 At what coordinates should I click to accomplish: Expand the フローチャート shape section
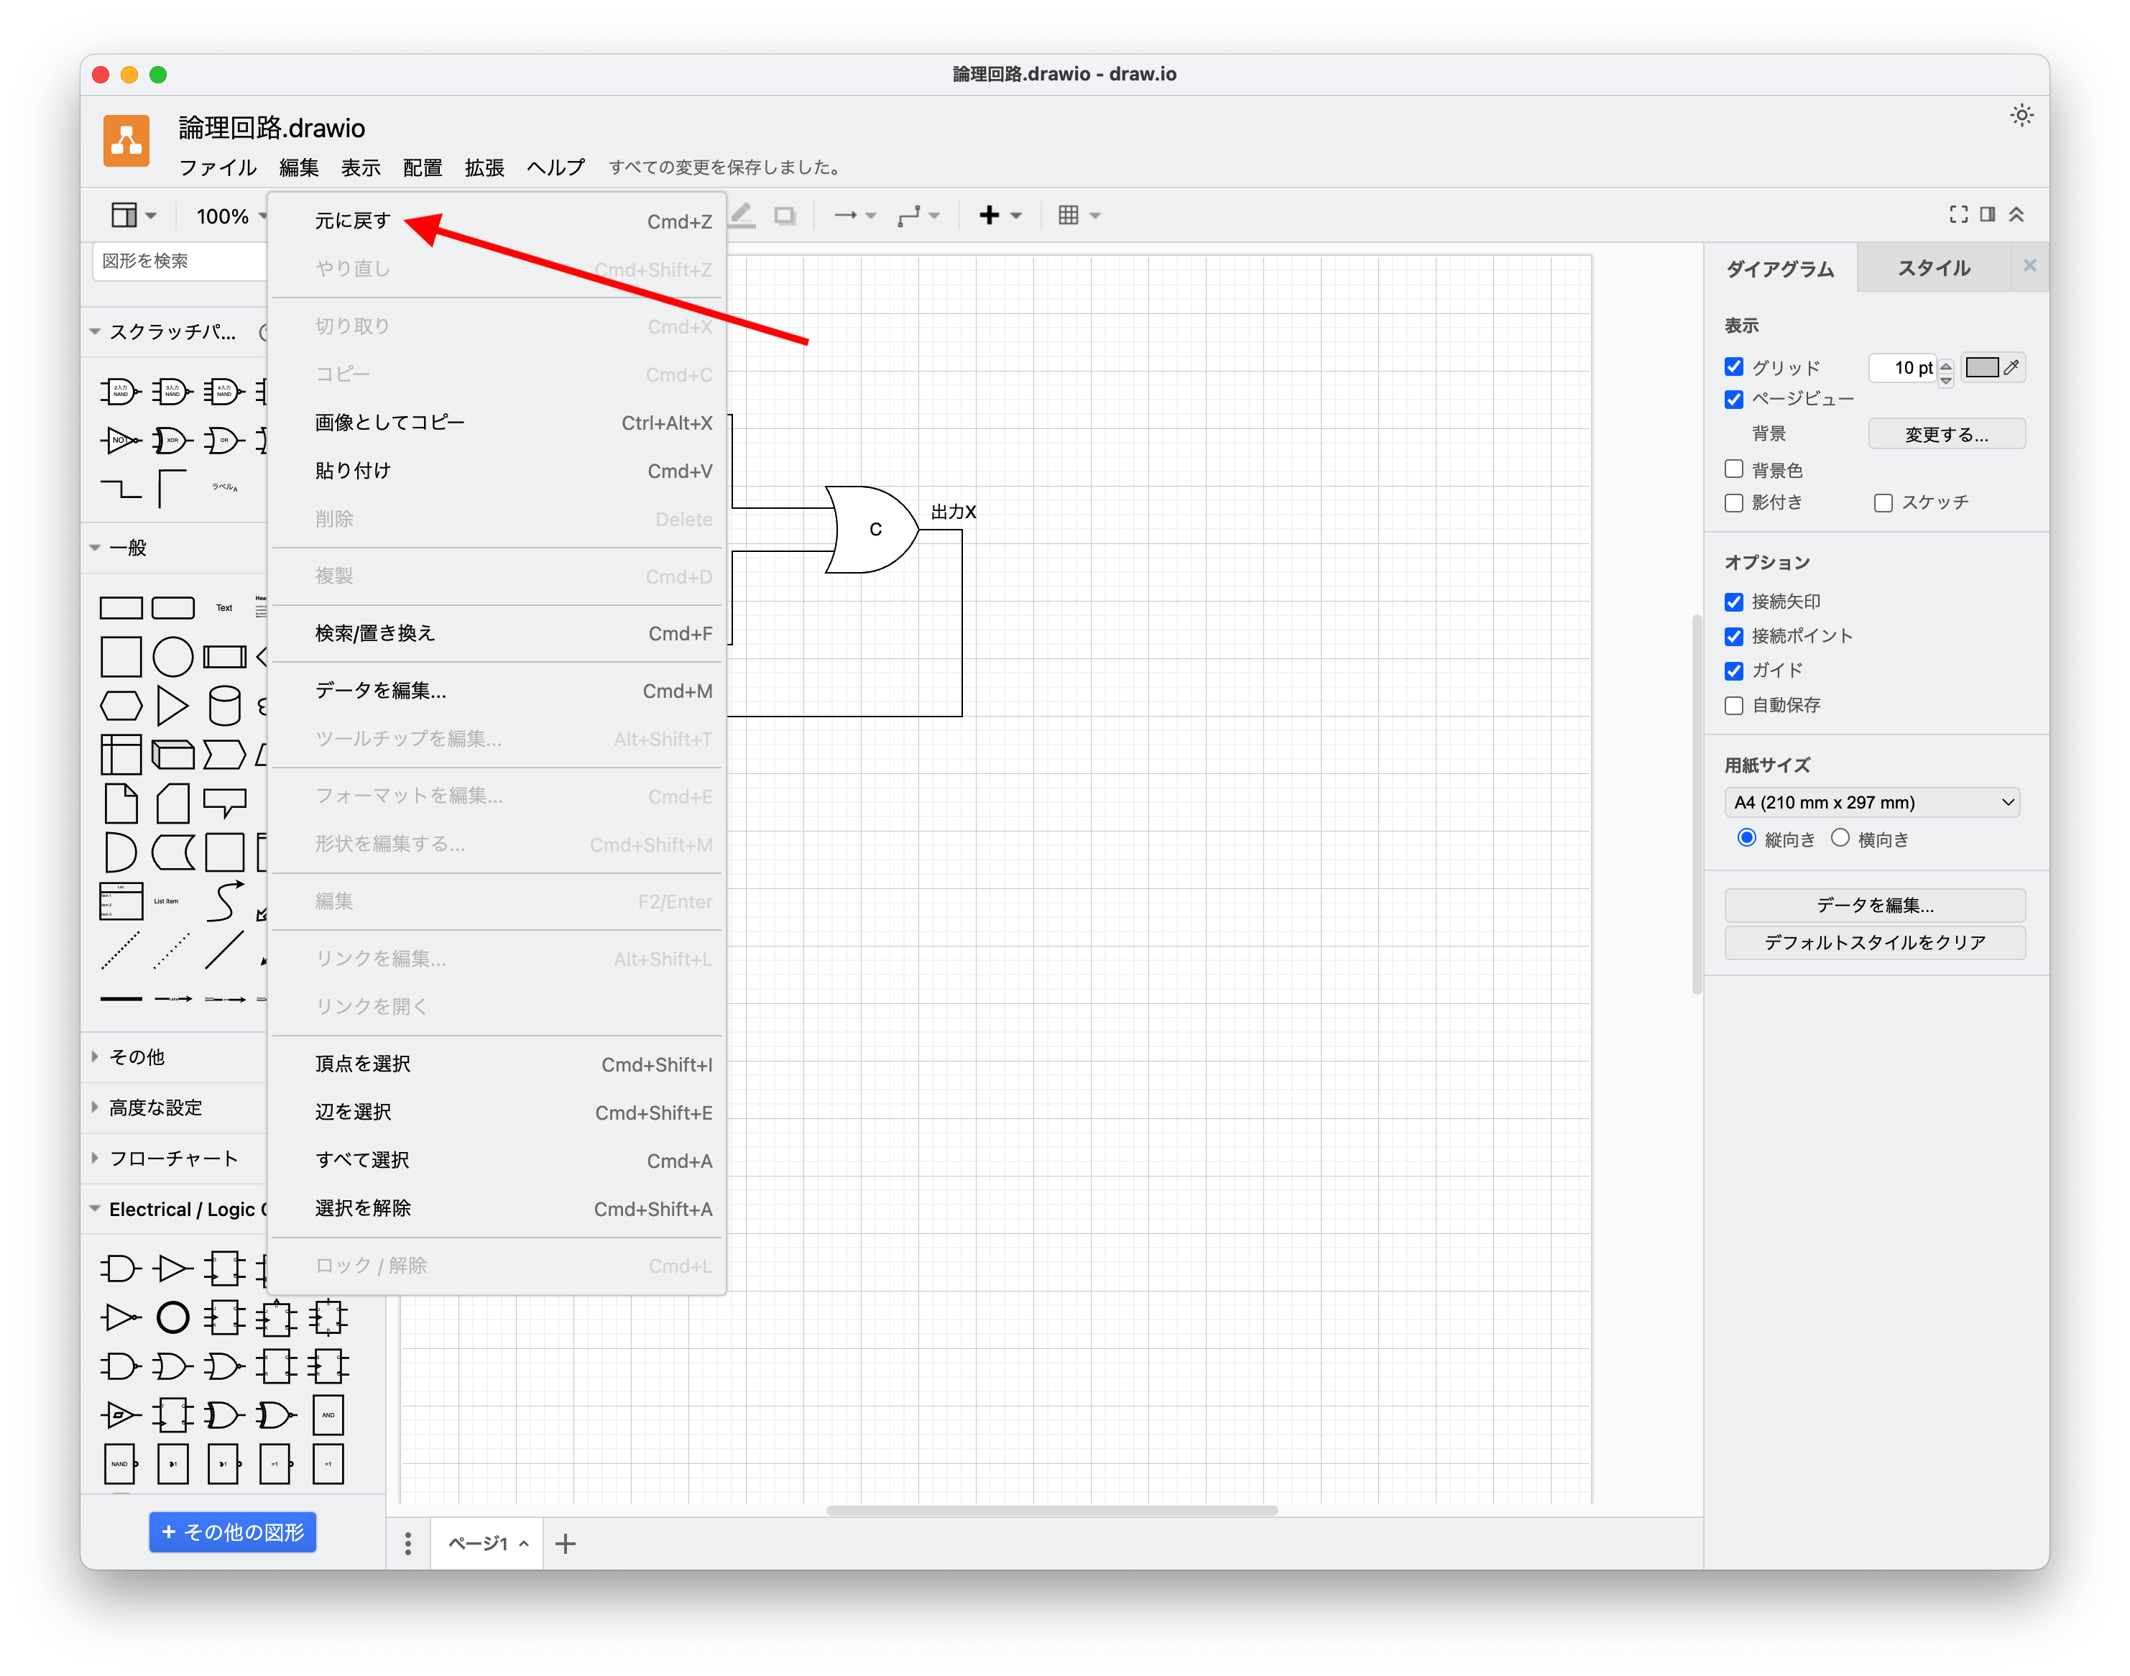[172, 1159]
